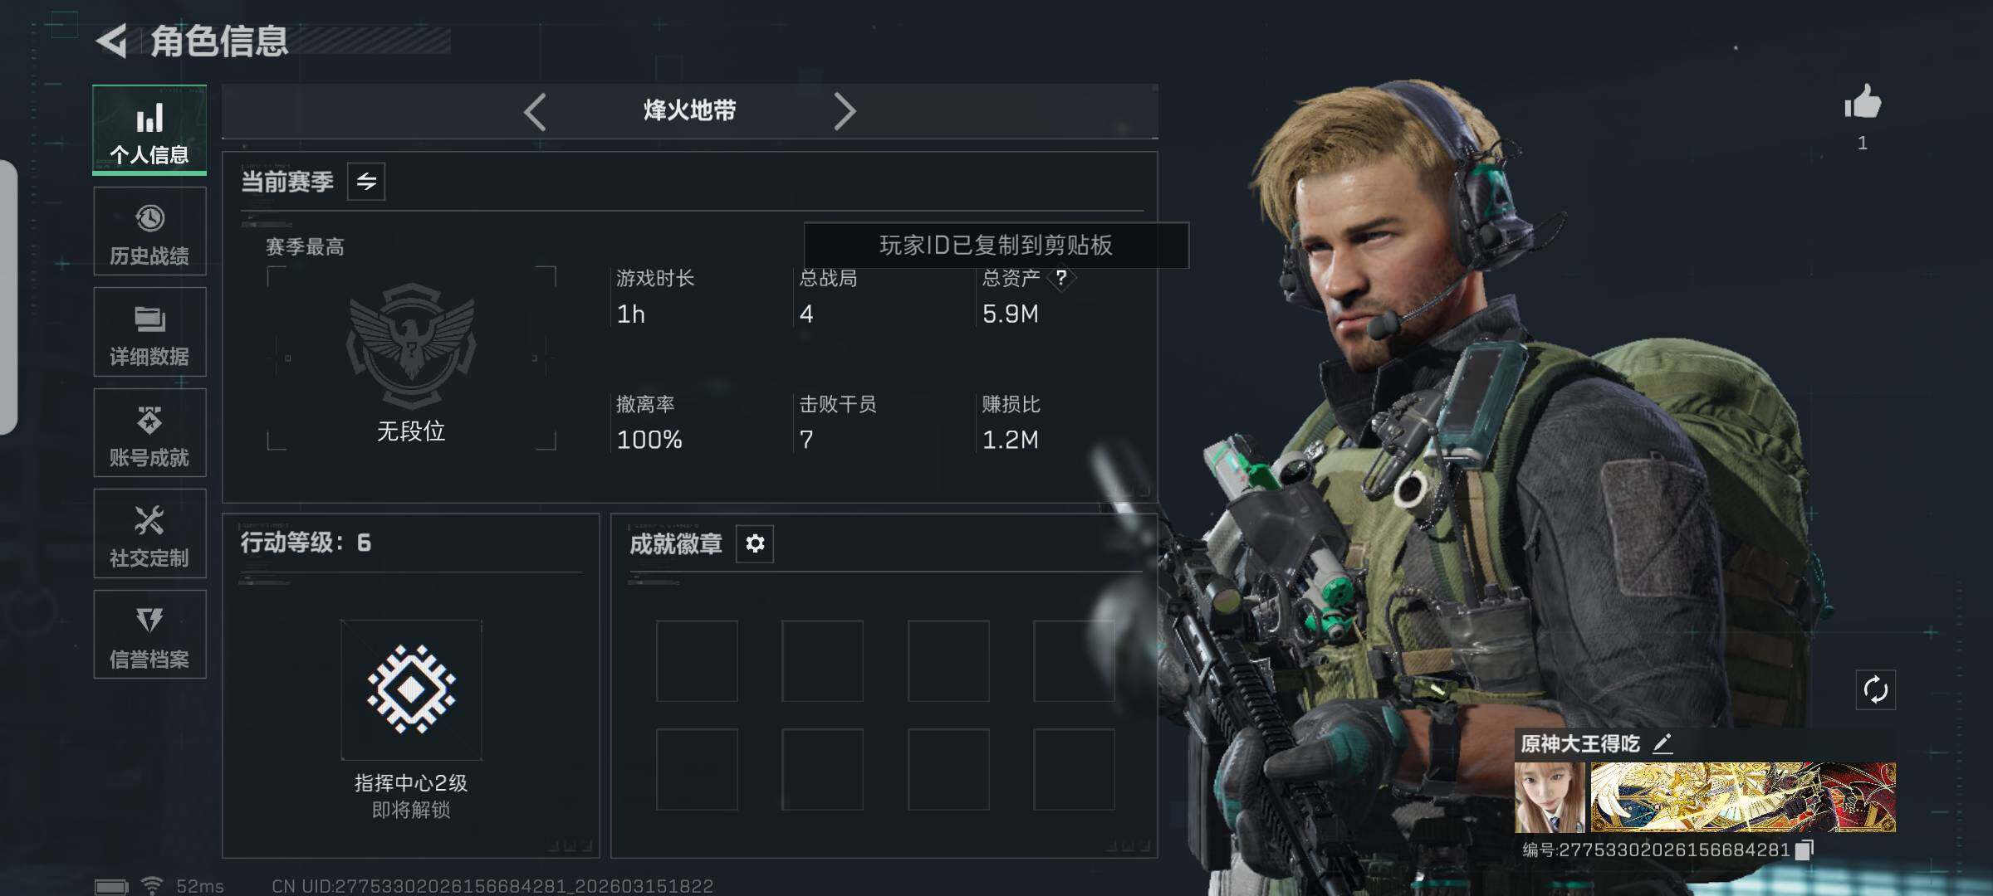1993x896 pixels.
Task: Go back using the arrow beside 角色信息
Action: (112, 41)
